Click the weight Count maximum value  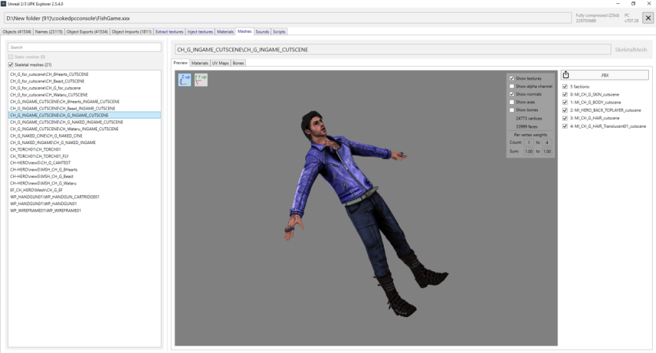click(x=546, y=143)
